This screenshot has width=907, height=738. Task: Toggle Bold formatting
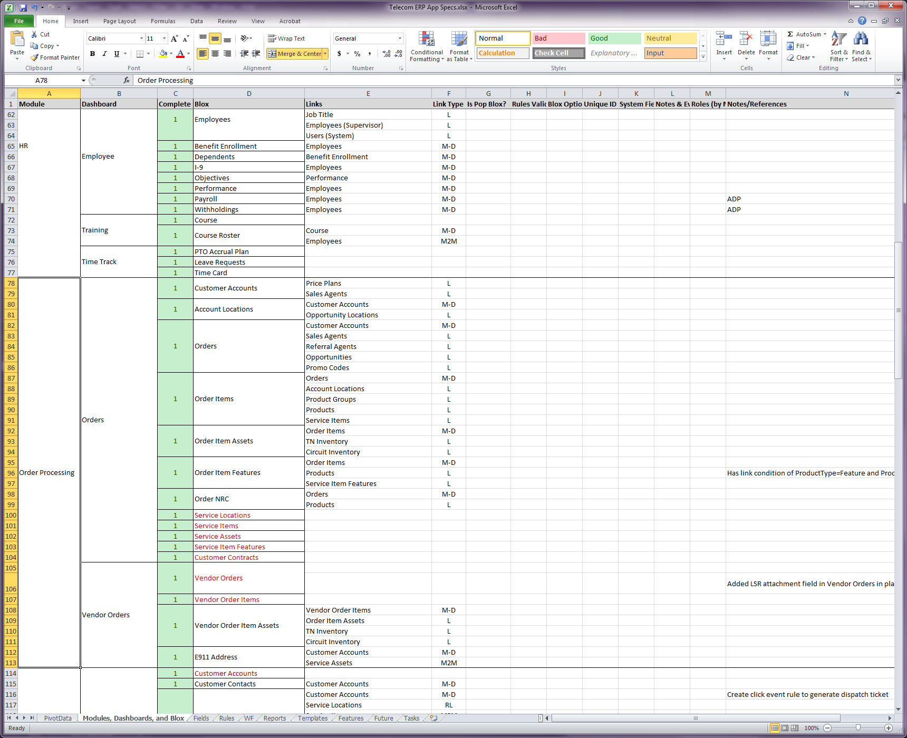tap(92, 54)
